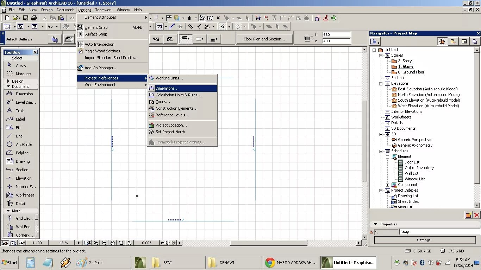The height and width of the screenshot is (270, 481).
Task: Select Project Map view in Navigator
Action: (x=442, y=41)
